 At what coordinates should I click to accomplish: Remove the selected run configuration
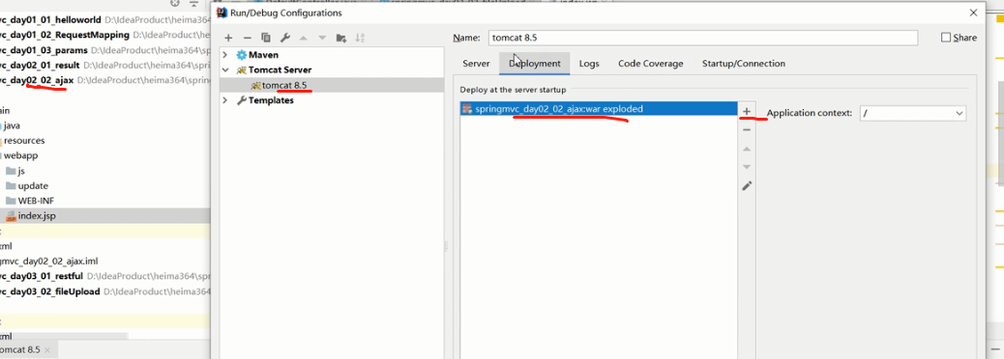coord(248,38)
